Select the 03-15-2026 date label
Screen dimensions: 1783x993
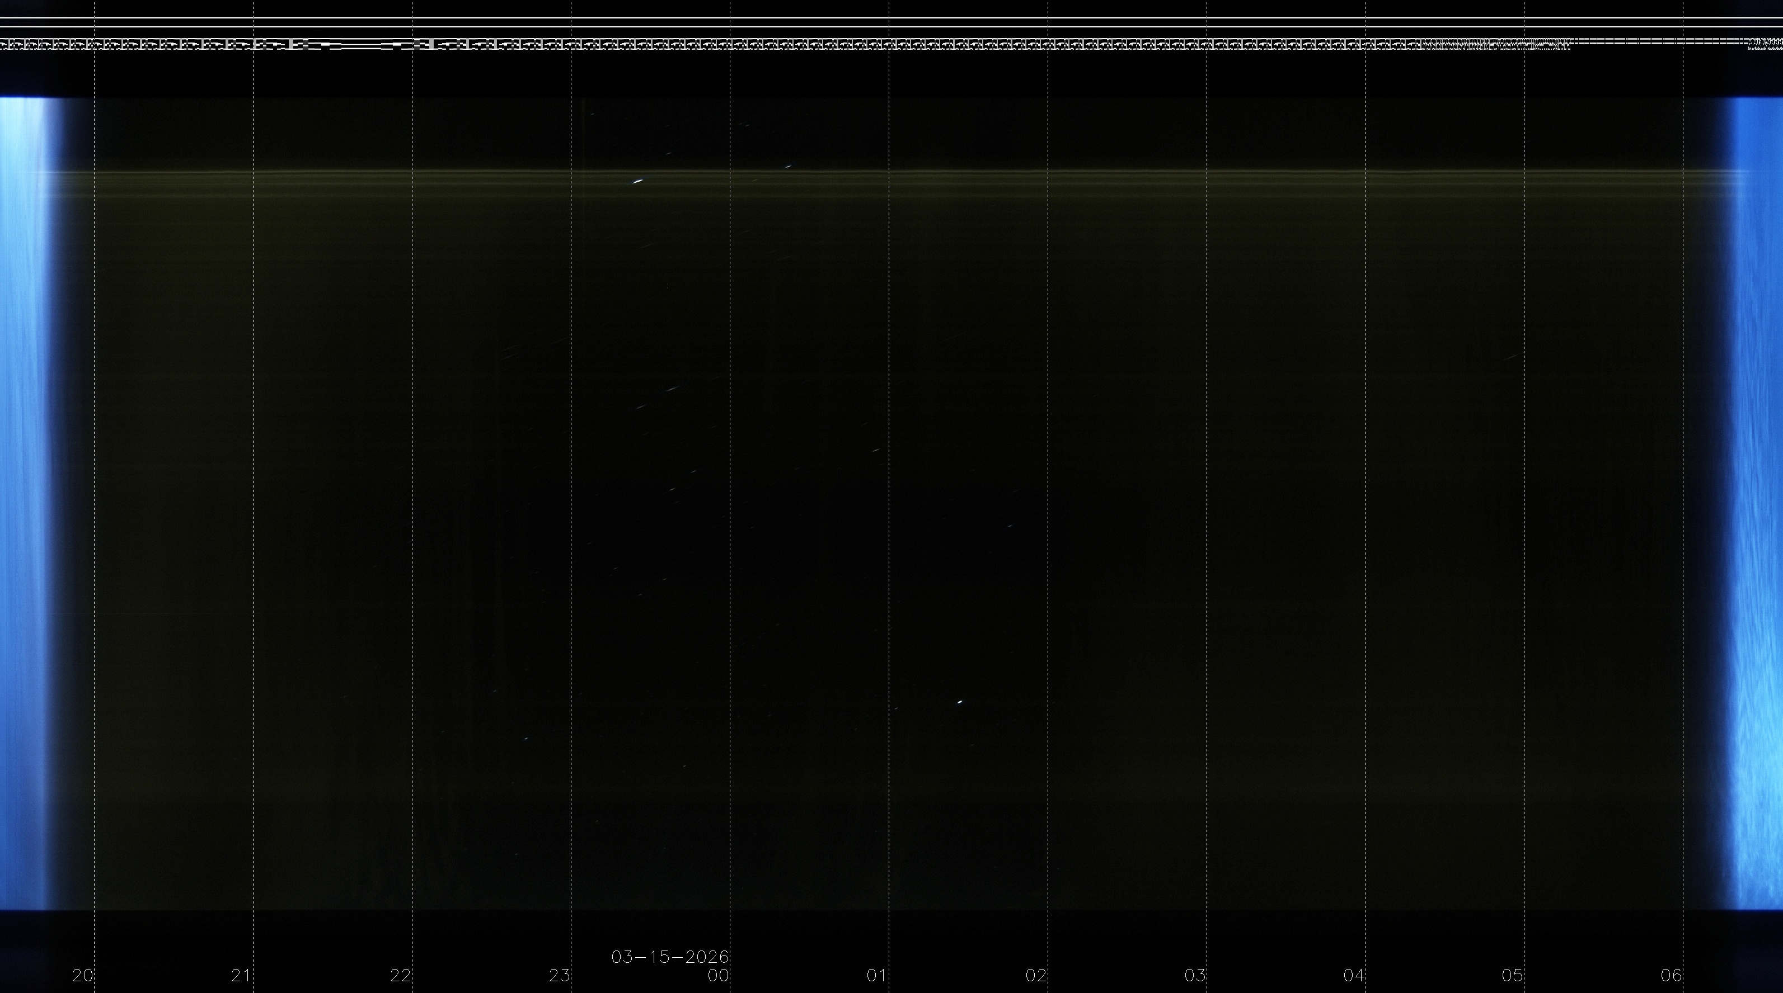[x=669, y=957]
